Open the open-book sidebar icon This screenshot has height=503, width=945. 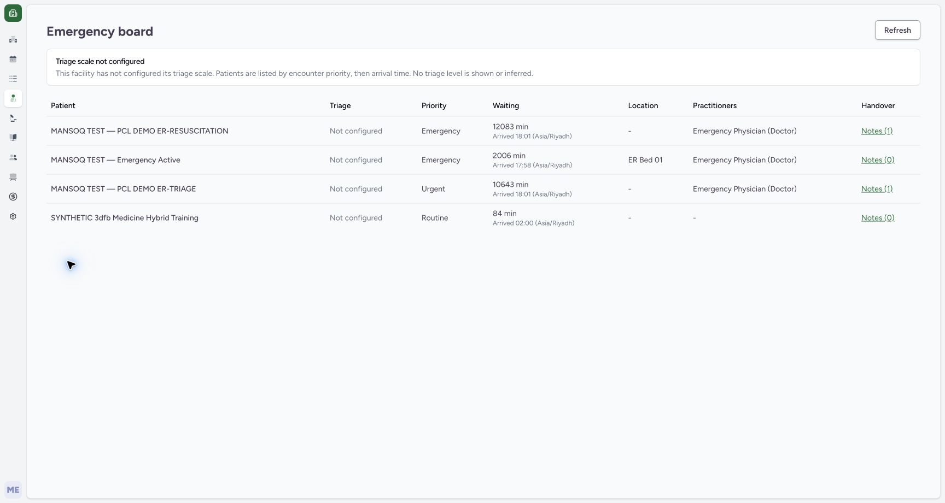click(13, 138)
